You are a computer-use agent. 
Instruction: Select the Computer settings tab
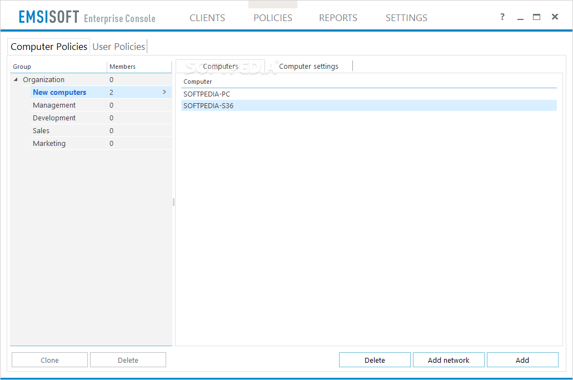[309, 67]
